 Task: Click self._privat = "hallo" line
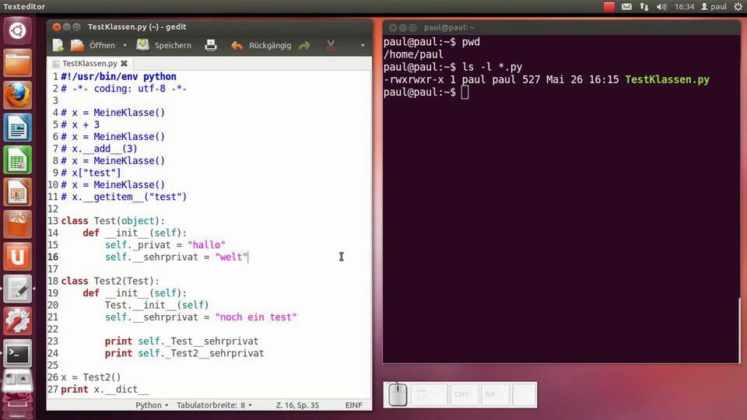(165, 245)
